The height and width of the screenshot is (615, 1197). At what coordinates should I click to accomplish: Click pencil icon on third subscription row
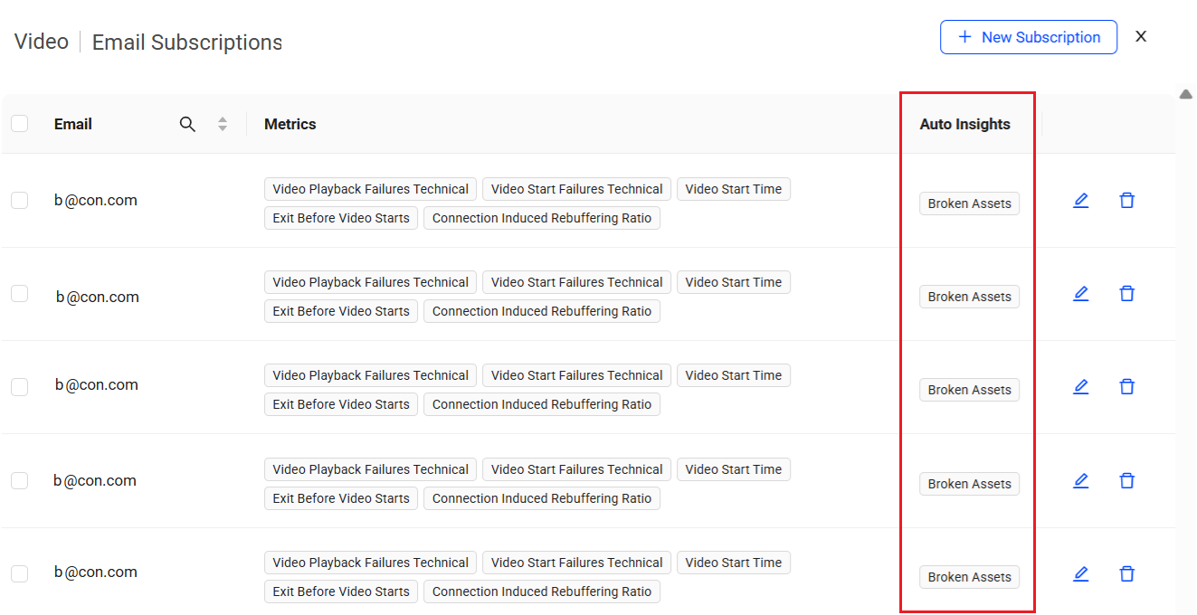click(1080, 387)
